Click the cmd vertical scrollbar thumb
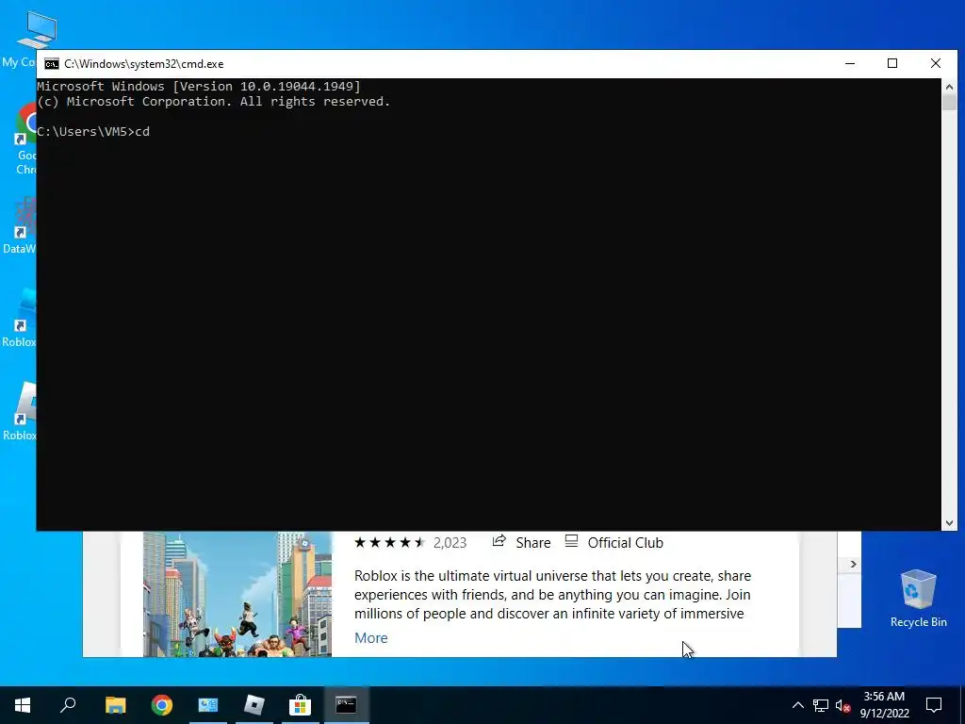The height and width of the screenshot is (724, 965). [x=949, y=102]
